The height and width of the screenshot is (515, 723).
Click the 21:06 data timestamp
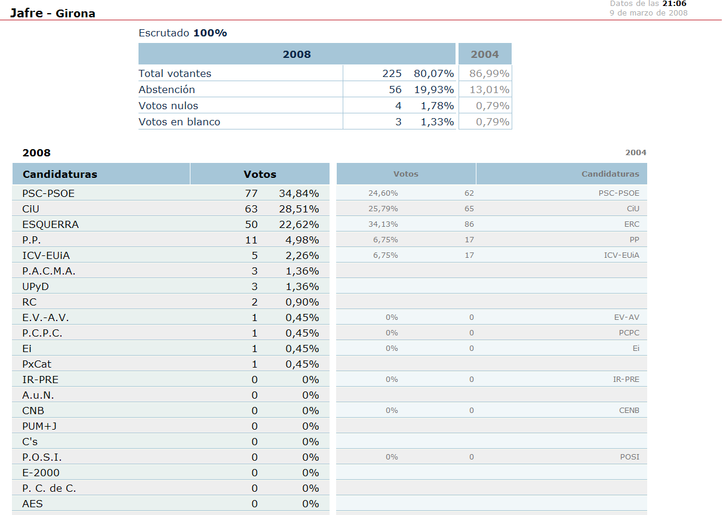674,4
